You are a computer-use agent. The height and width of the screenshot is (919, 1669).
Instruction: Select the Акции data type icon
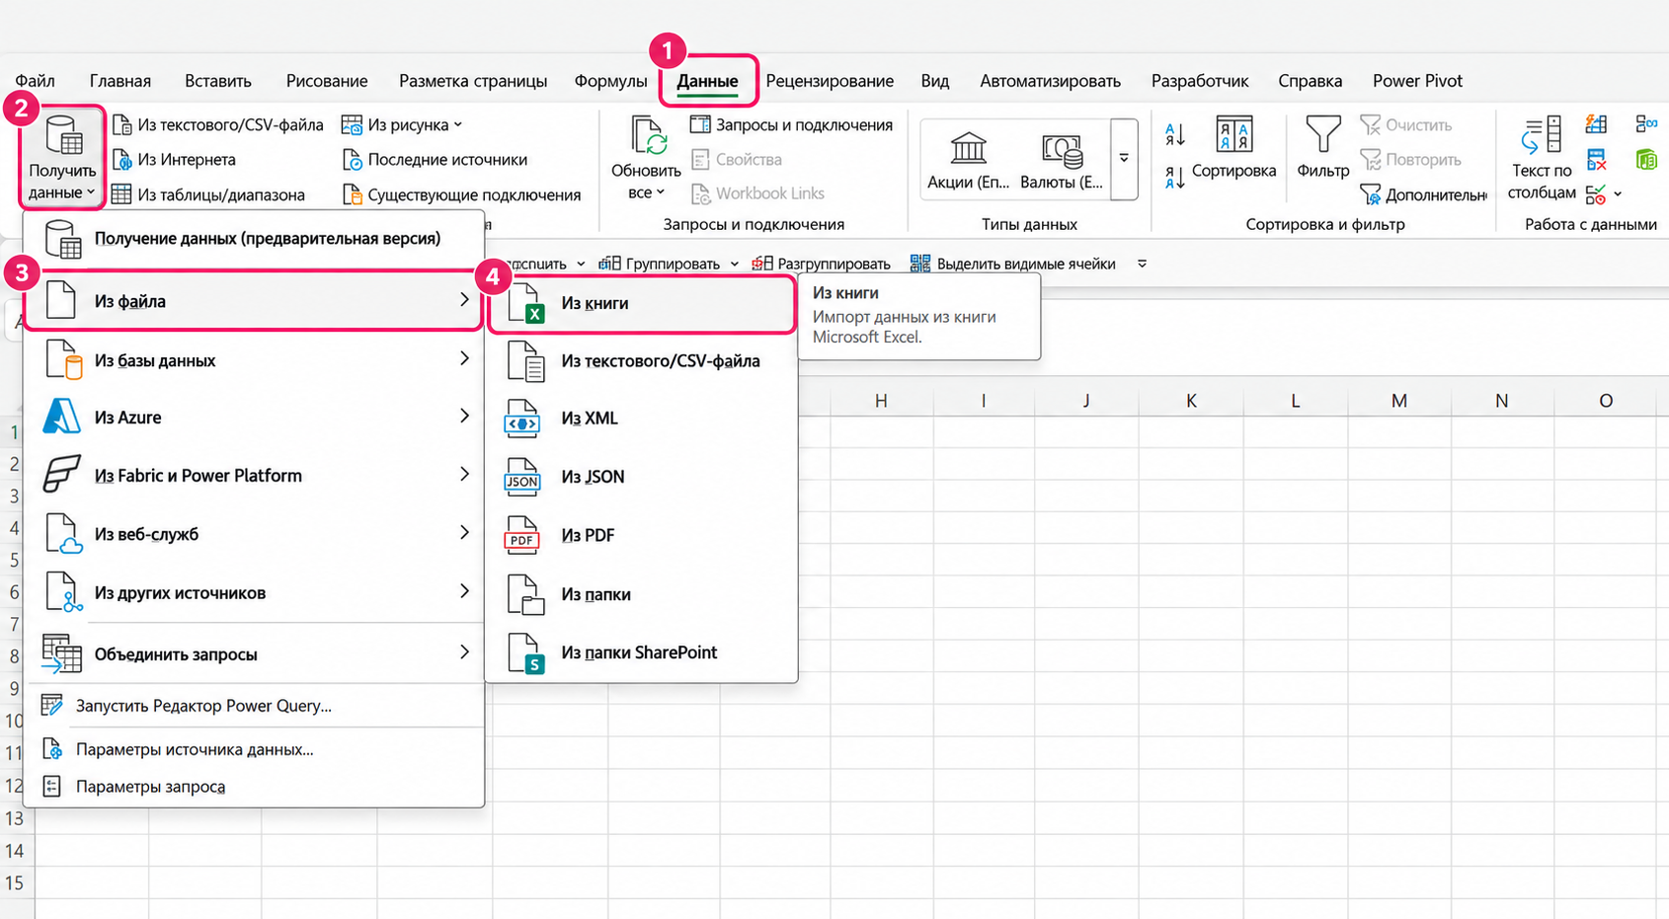tap(968, 149)
